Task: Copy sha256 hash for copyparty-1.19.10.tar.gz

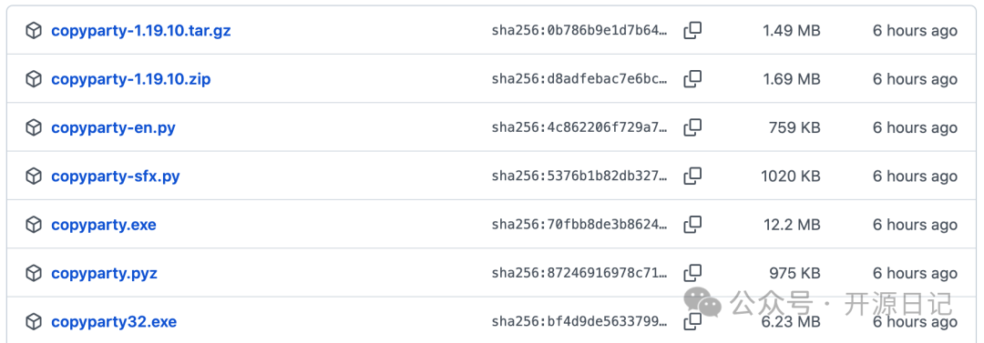Action: click(692, 30)
